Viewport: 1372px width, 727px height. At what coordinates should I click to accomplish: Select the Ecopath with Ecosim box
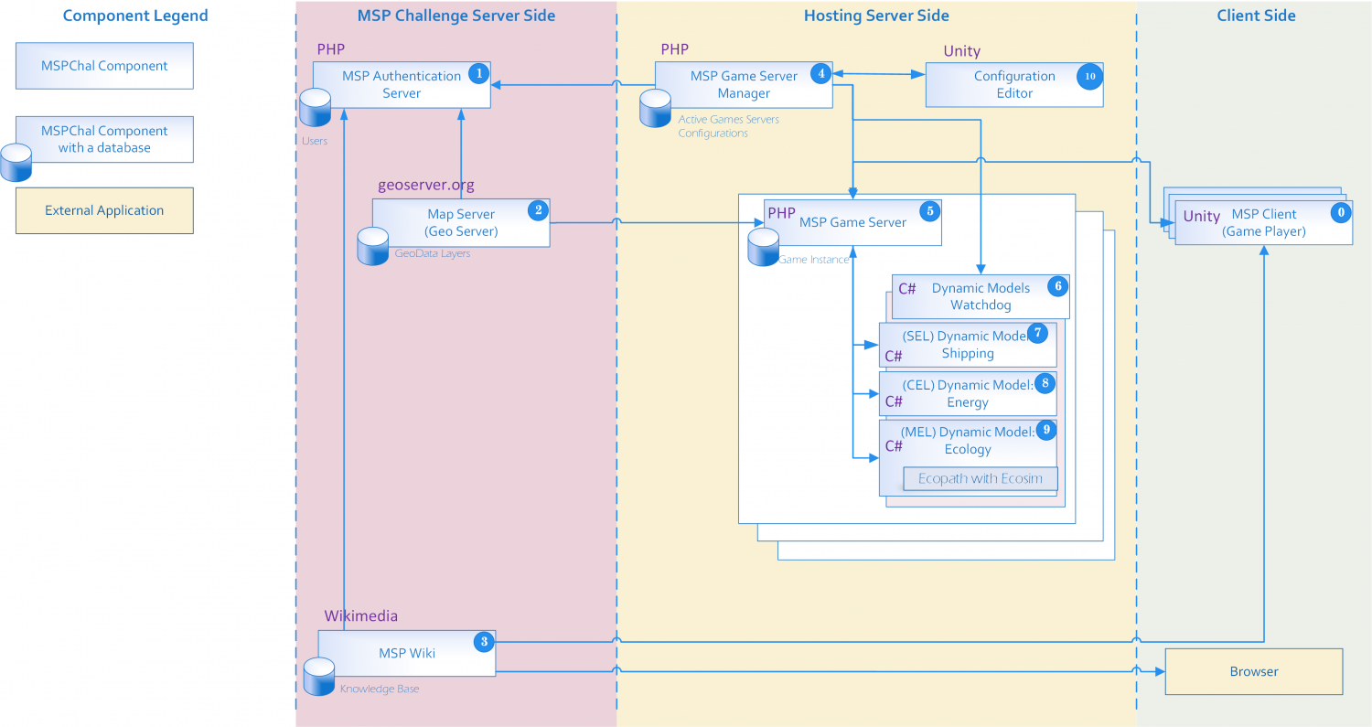(x=980, y=478)
